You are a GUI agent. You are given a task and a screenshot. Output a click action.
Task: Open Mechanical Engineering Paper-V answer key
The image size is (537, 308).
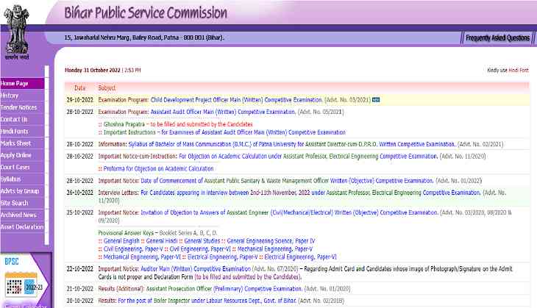point(275,248)
